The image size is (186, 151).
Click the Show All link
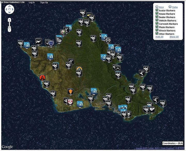[174, 37]
